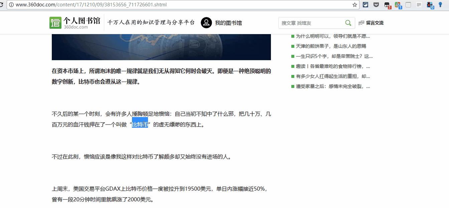Click the bold intro paragraph starting 在资本市场上
This screenshot has width=449, height=208.
coord(161,76)
